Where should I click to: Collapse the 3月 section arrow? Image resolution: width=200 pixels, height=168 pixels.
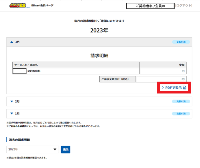pos(12,42)
